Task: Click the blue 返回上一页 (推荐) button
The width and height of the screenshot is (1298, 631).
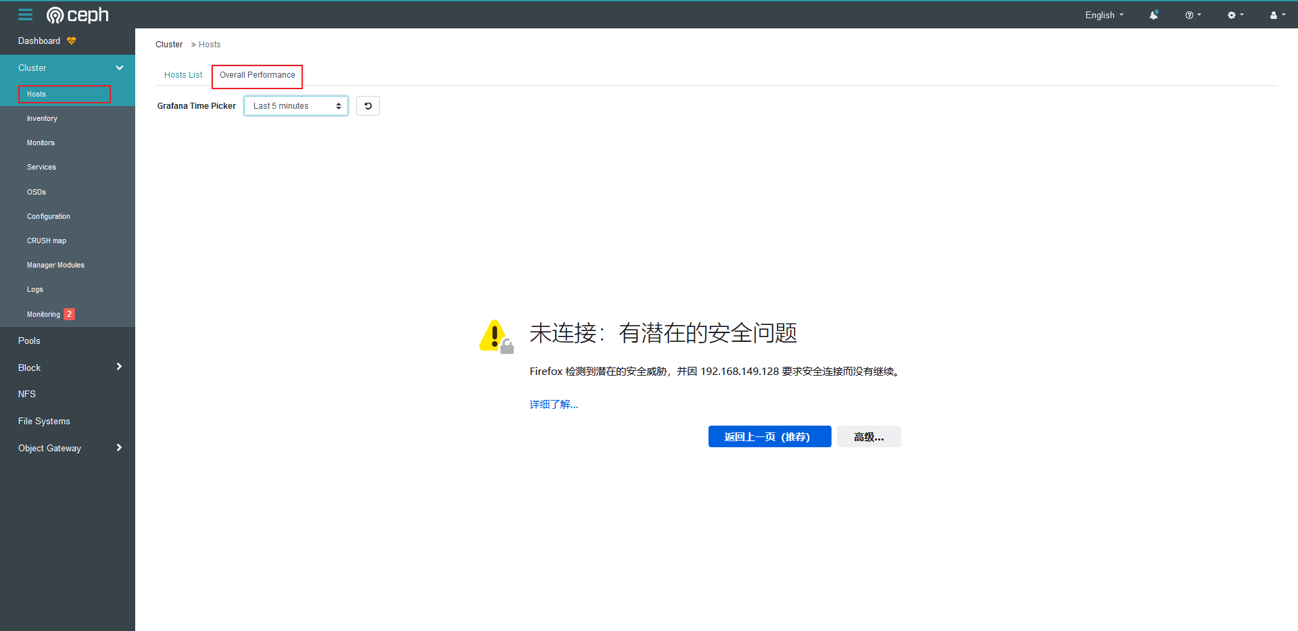Action: [769, 436]
